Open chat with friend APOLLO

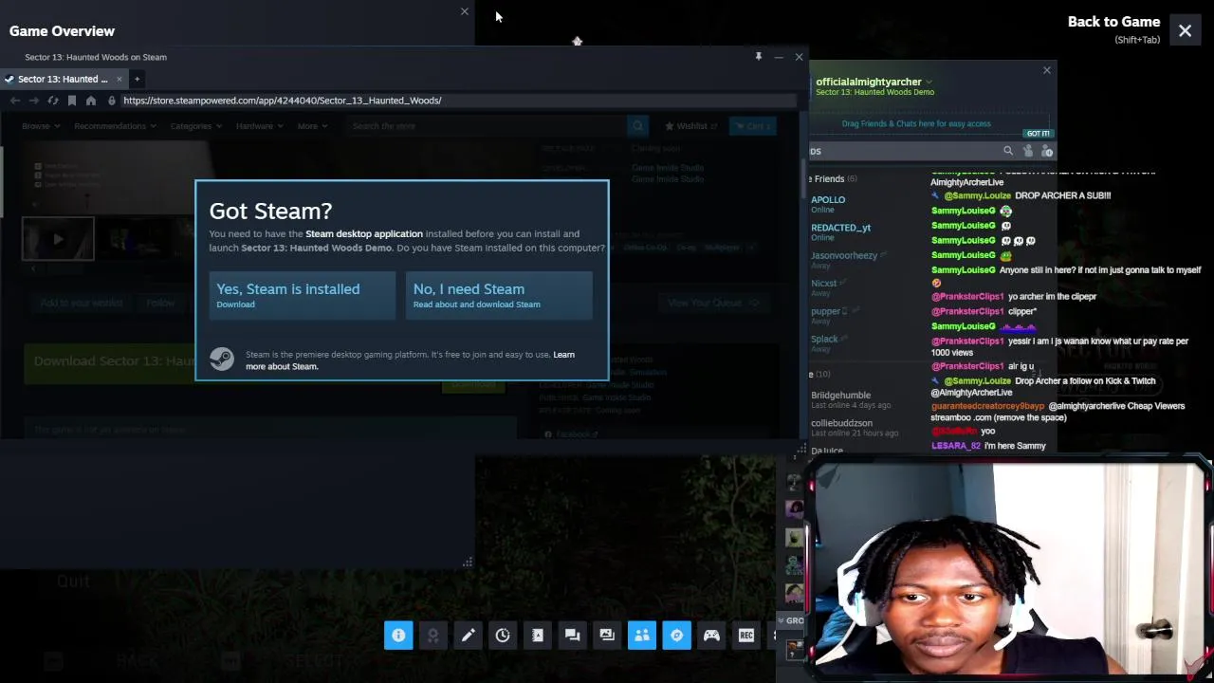(828, 204)
